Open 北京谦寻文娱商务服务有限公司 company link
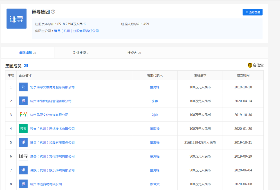The width and height of the screenshot is (280, 190). tap(52, 87)
